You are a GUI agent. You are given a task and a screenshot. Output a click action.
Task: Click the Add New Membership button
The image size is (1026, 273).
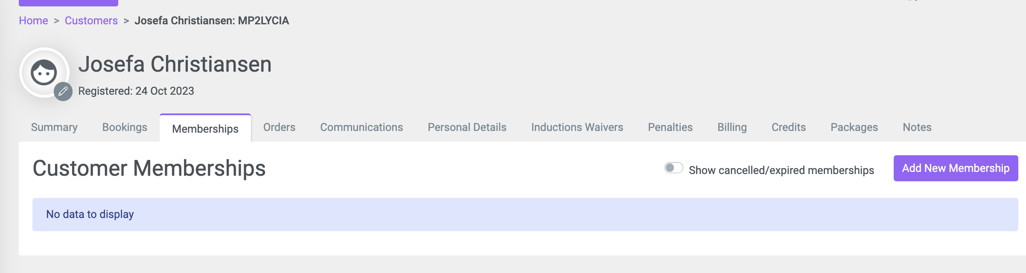tap(956, 168)
